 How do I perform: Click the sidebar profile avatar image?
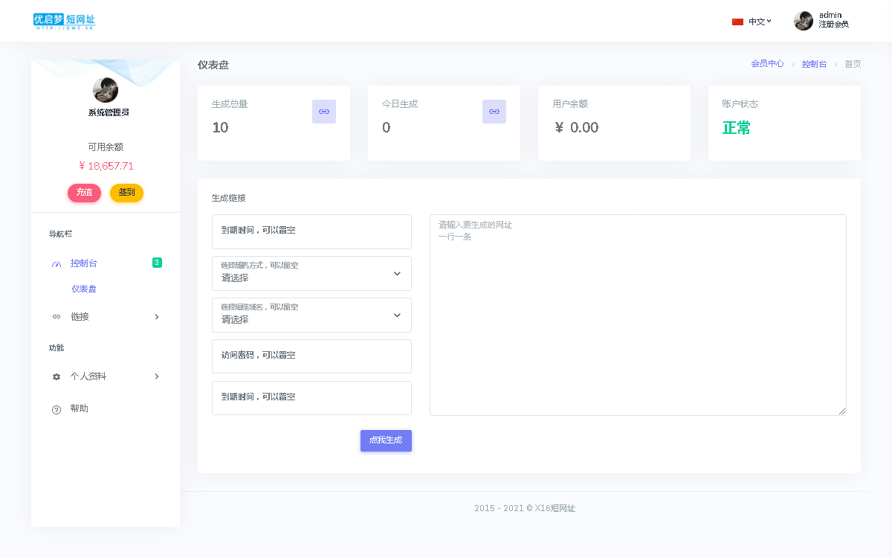[106, 90]
